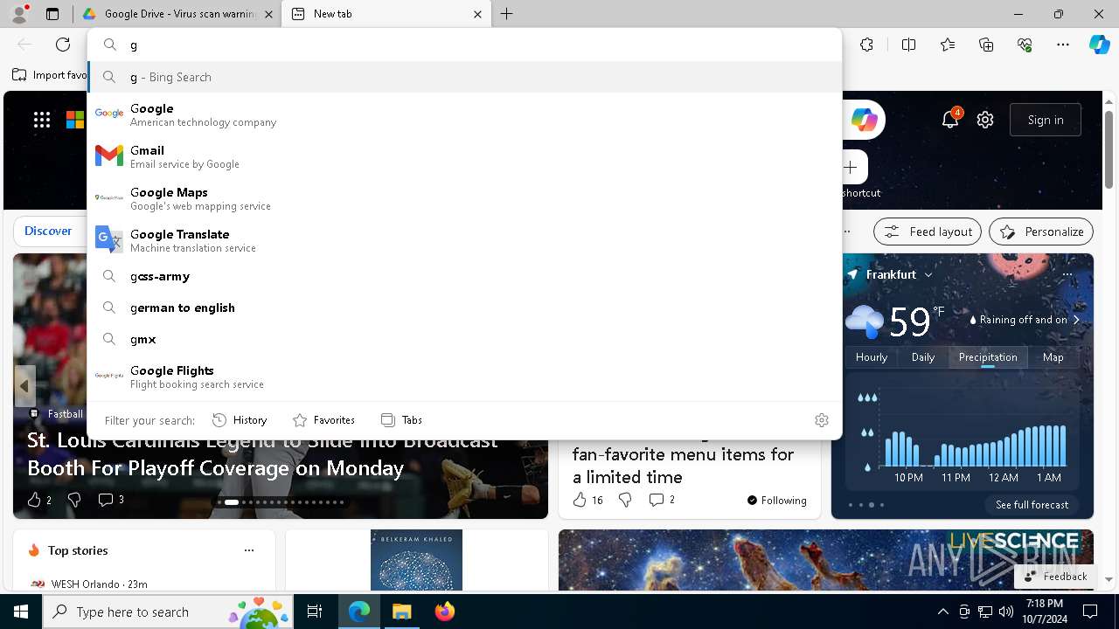Viewport: 1119px width, 629px height.
Task: Choose the Gmail suggestion
Action: [x=465, y=156]
